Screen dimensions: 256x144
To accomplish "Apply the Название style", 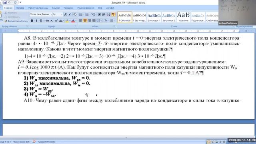I will [x=183, y=17].
